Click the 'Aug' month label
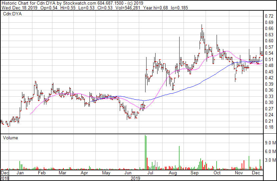 [173, 173]
